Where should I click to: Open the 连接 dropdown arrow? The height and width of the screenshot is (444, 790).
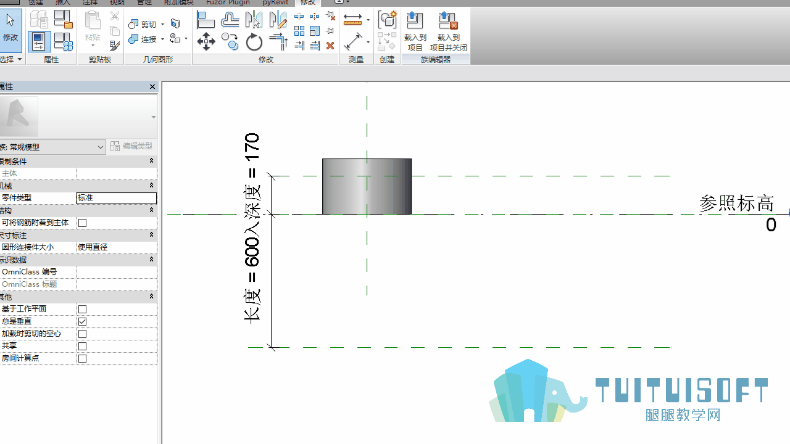pos(163,39)
